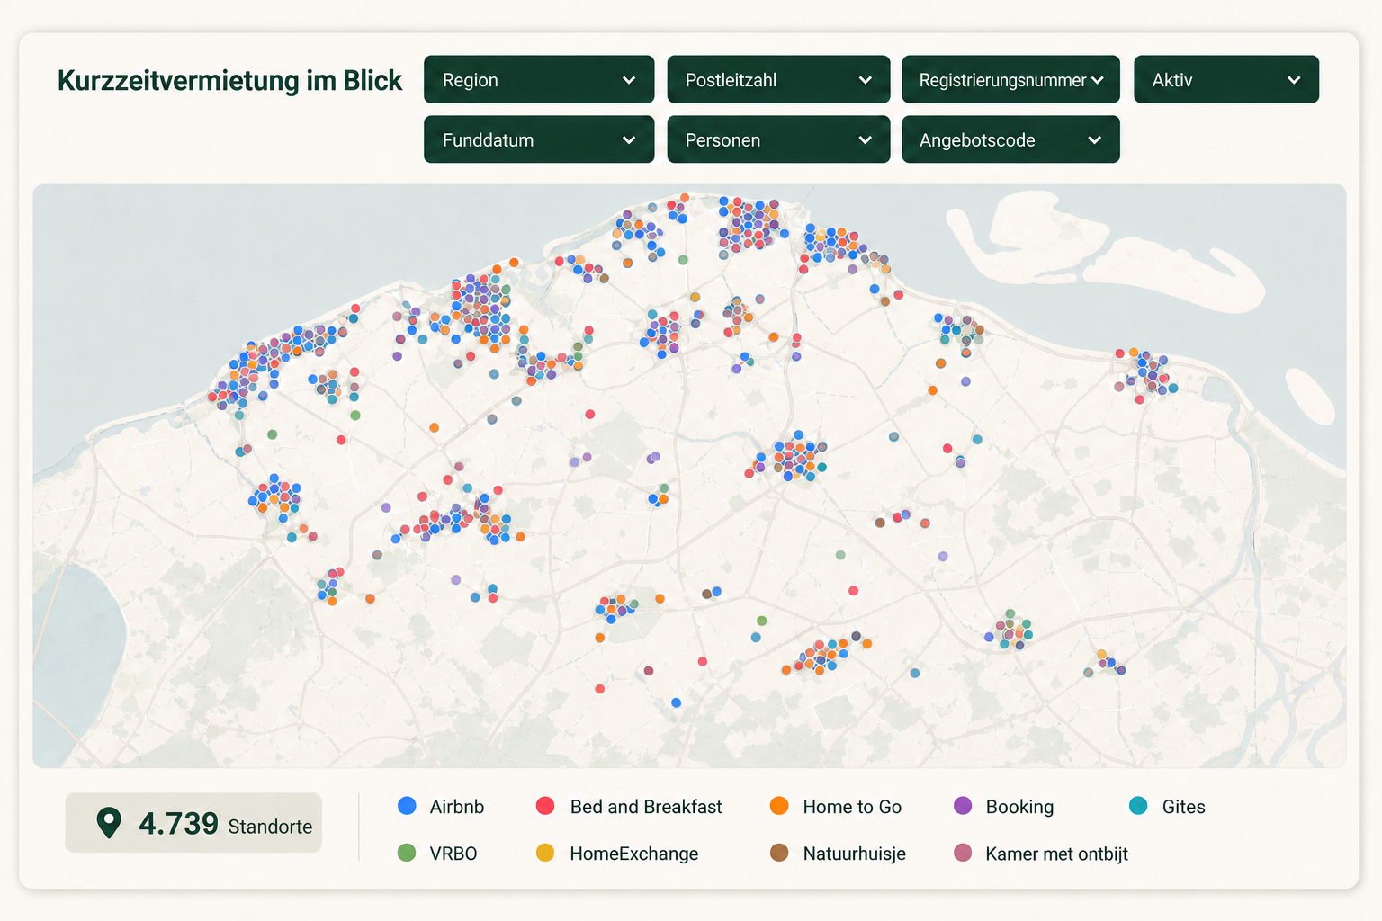1382x921 pixels.
Task: Select the purple Booking legend dot
Action: [x=963, y=806]
